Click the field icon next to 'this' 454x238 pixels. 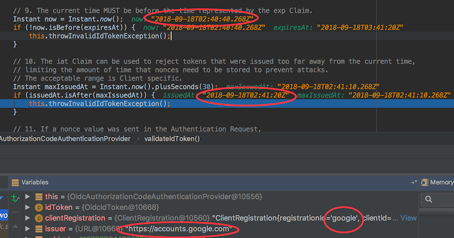[38, 197]
